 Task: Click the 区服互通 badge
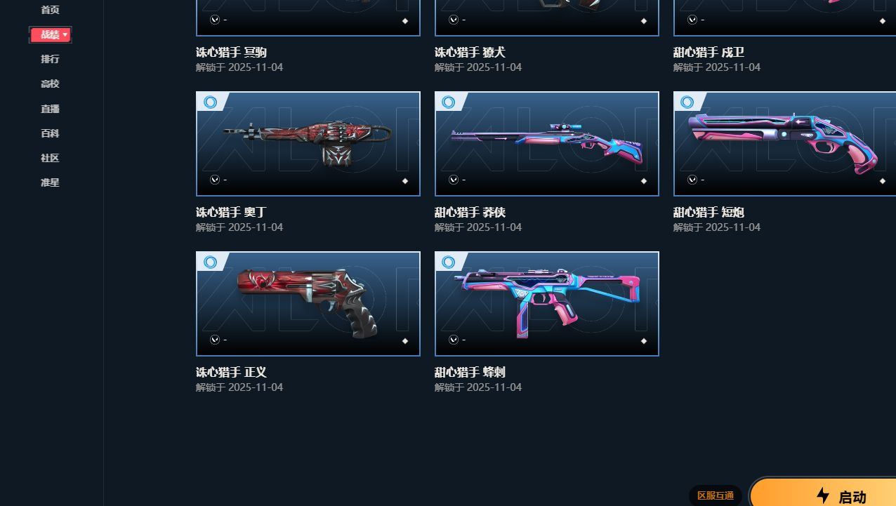click(716, 495)
